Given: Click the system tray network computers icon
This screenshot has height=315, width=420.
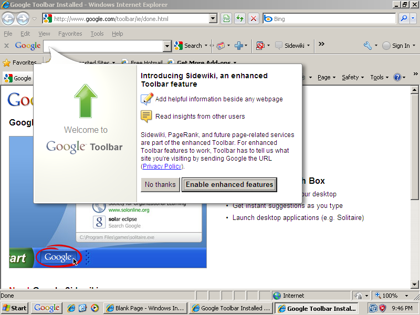Looking at the screenshot, I should [x=373, y=308].
